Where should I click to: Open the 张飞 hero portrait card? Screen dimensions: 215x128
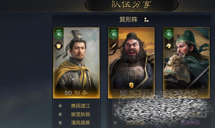click(131, 63)
